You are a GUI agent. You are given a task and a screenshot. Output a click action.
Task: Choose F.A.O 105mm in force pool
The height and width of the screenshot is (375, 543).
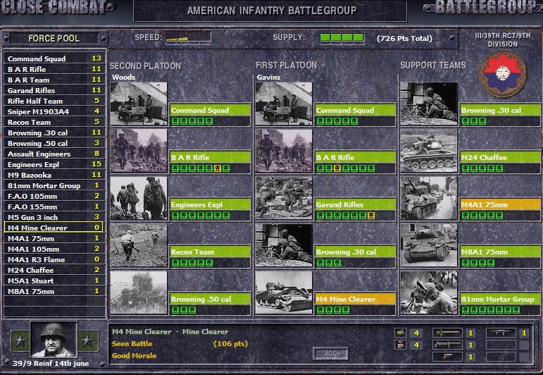click(54, 196)
